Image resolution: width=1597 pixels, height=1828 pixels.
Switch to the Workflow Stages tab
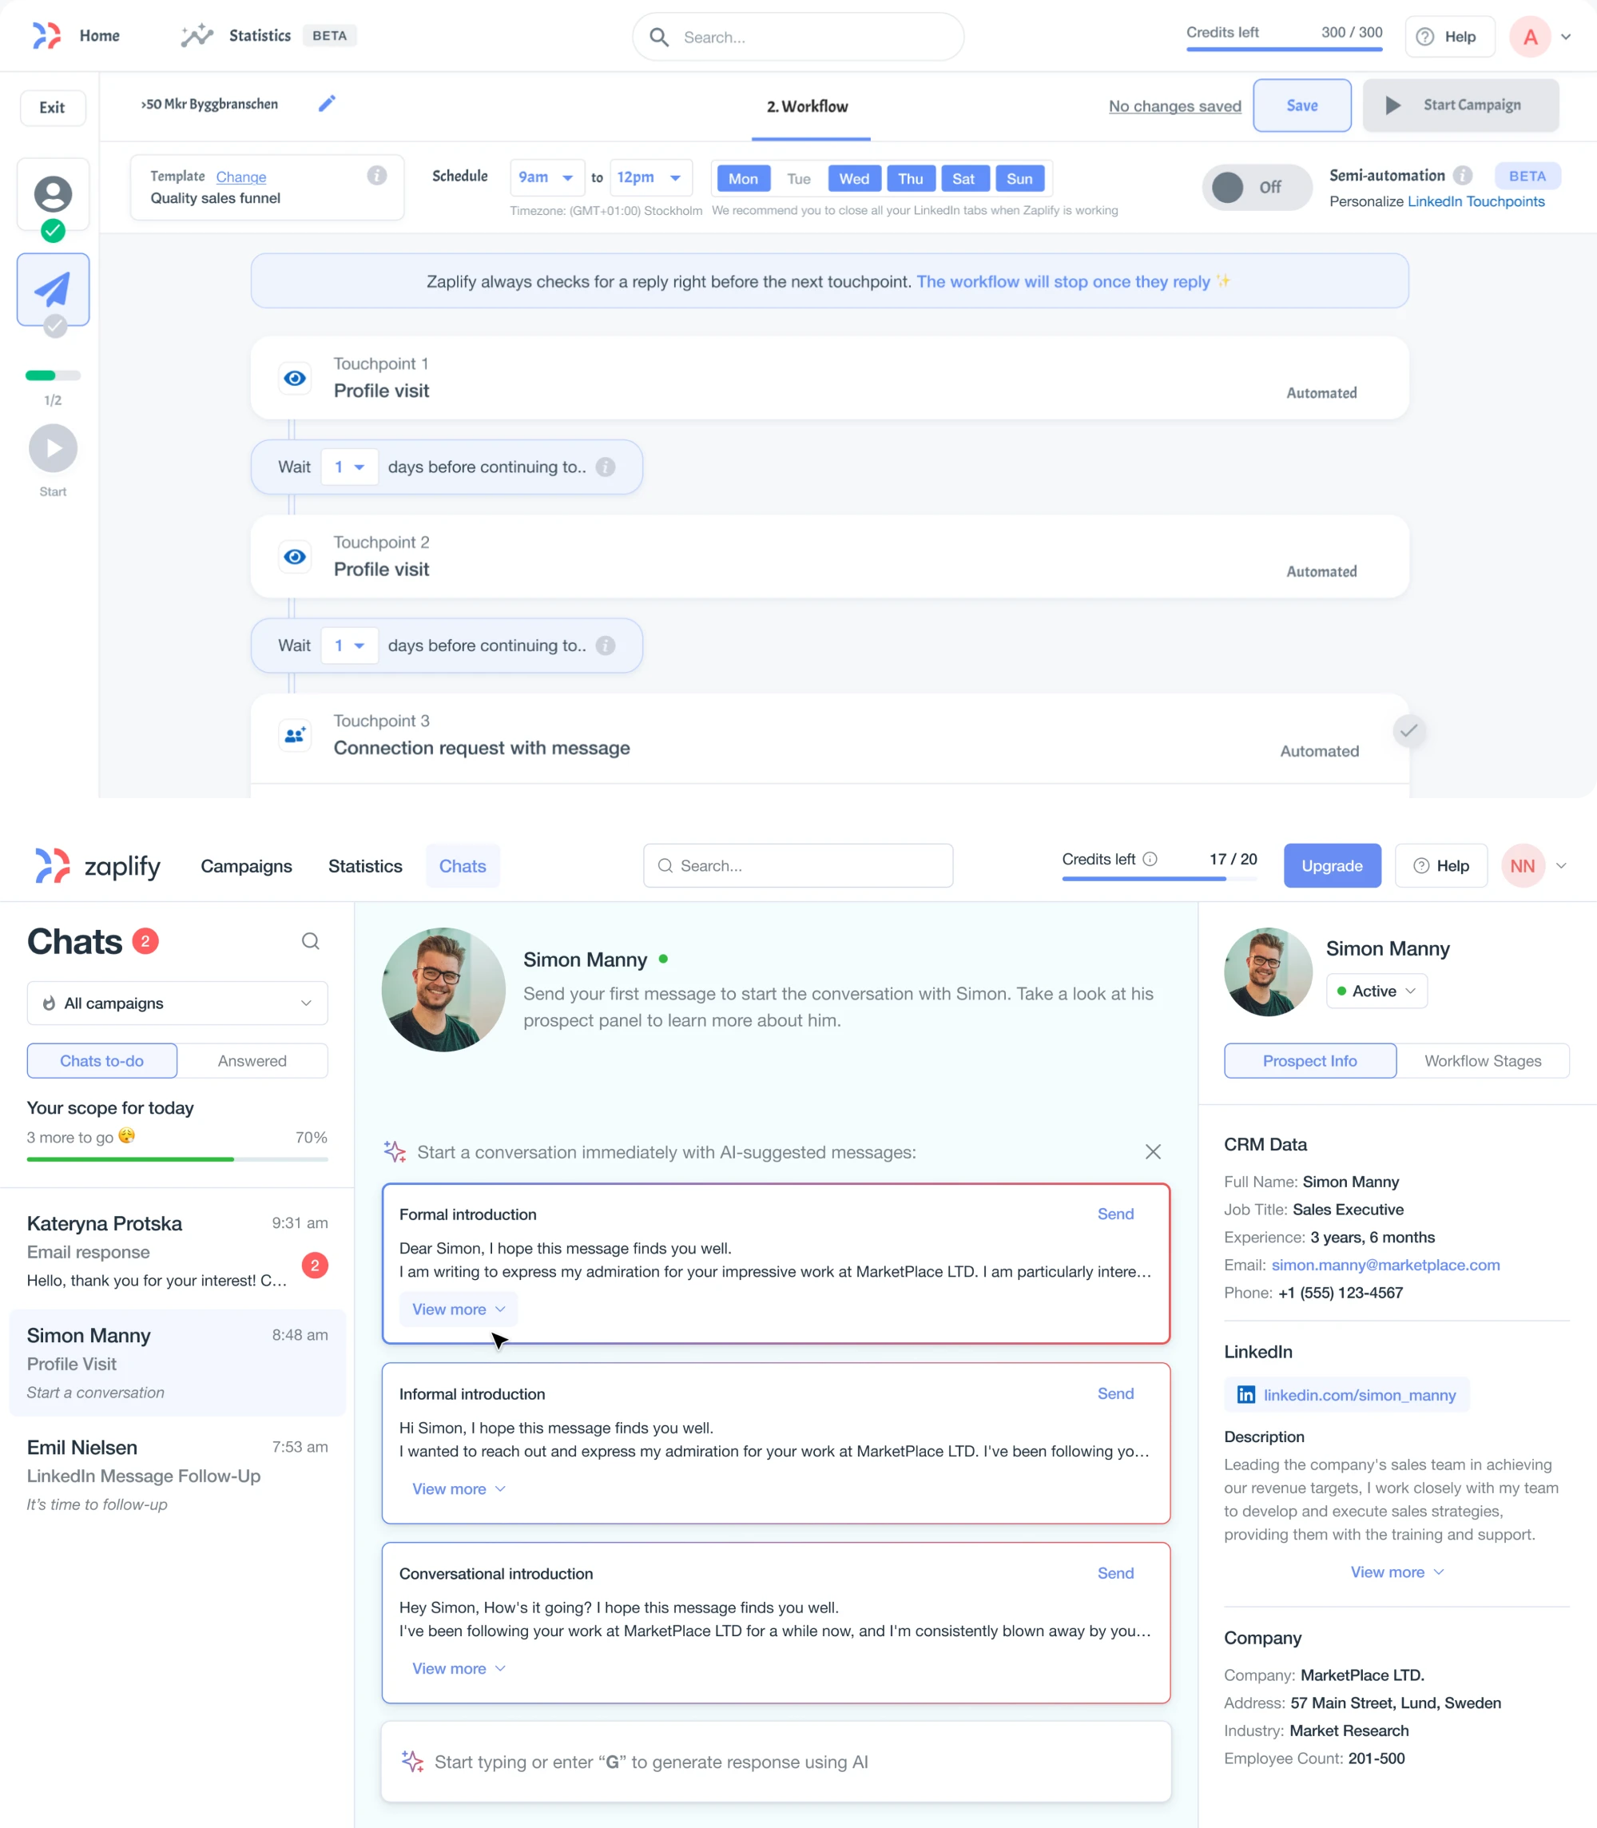coord(1483,1061)
